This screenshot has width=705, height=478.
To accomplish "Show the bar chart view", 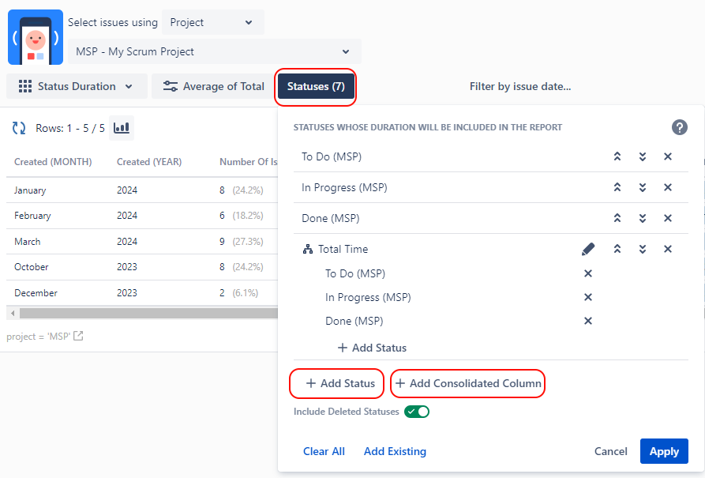I will (122, 128).
